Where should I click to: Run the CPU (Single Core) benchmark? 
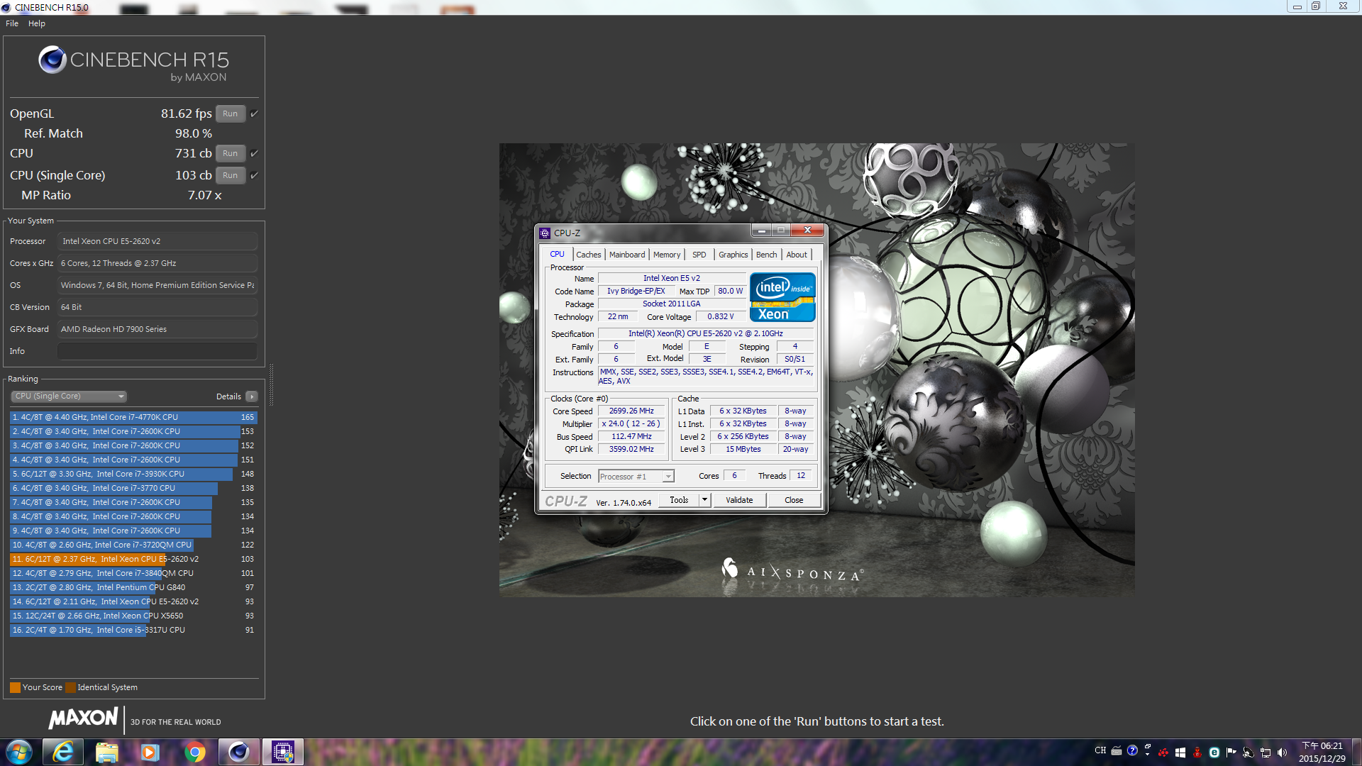(231, 175)
